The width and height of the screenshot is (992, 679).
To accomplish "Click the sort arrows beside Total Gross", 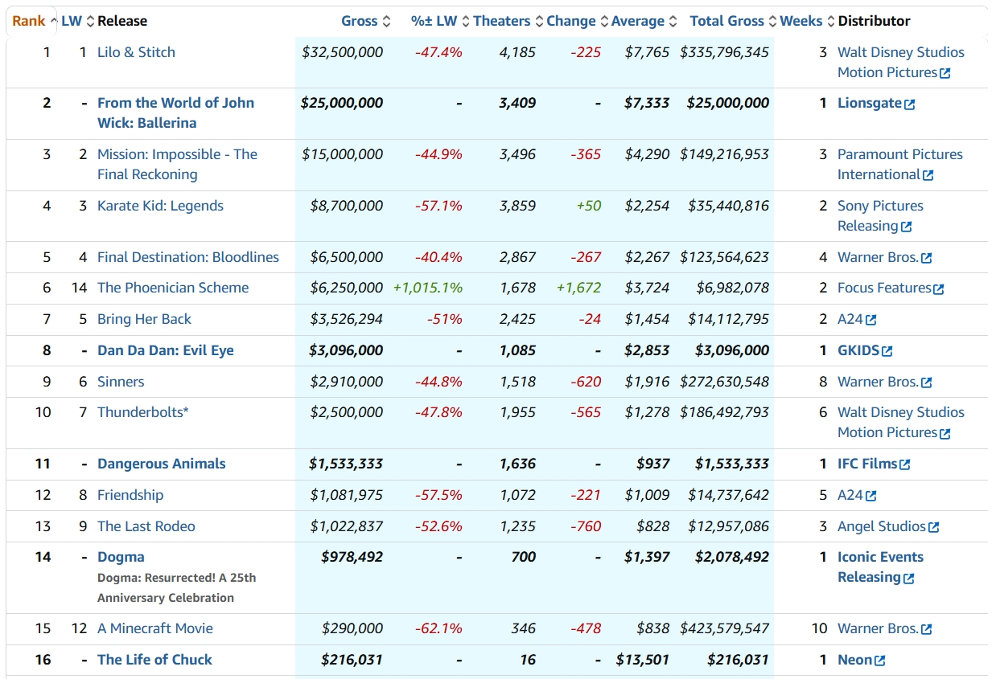I will coord(773,22).
